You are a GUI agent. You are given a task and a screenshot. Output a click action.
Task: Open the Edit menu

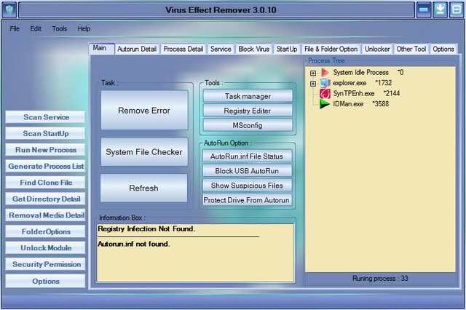point(36,29)
